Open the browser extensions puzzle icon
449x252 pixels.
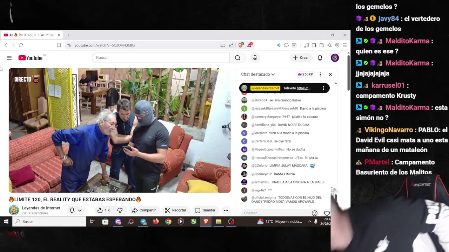tap(287, 45)
